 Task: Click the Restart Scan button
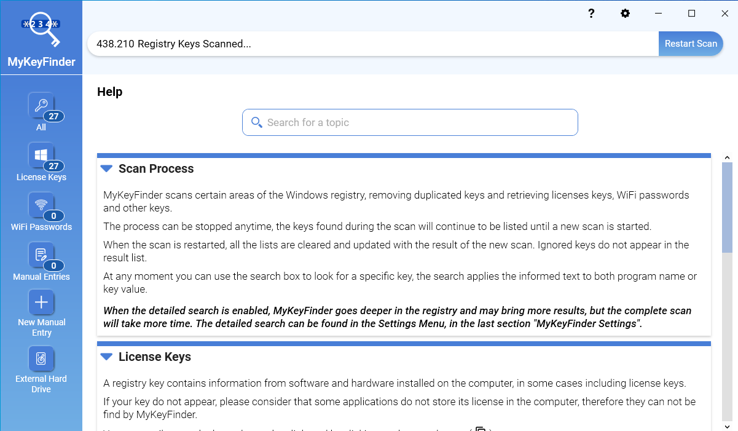[x=691, y=44]
